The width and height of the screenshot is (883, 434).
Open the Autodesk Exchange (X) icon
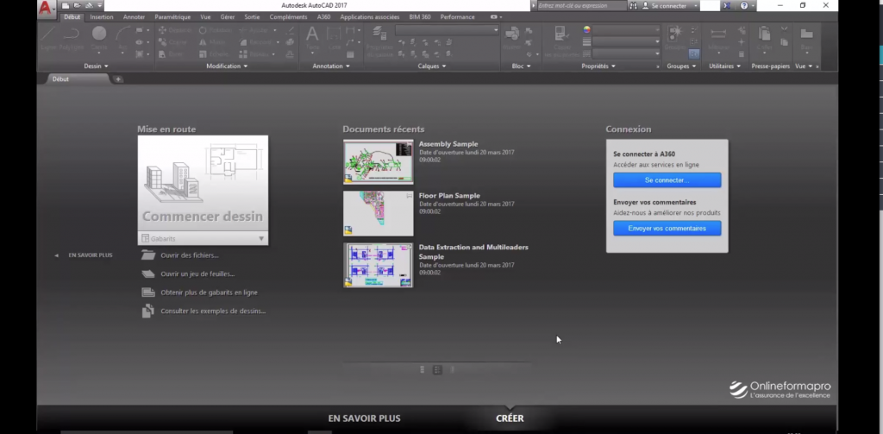727,6
